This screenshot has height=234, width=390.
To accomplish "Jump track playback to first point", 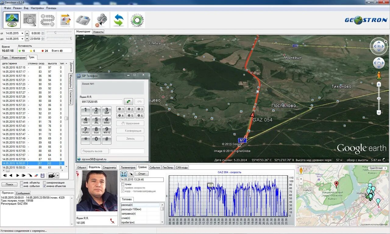I will 5,175.
